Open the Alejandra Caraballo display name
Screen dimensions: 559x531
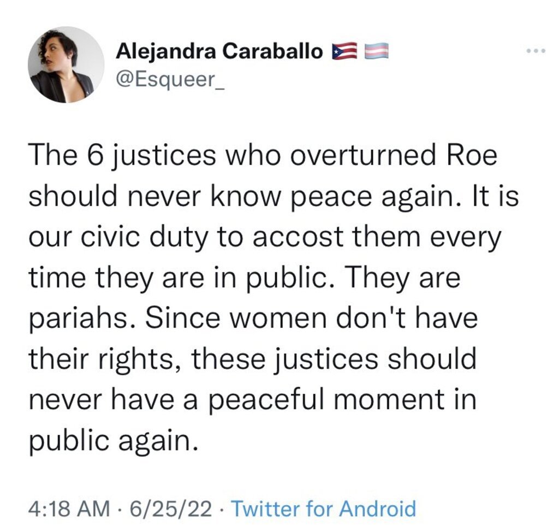219,52
